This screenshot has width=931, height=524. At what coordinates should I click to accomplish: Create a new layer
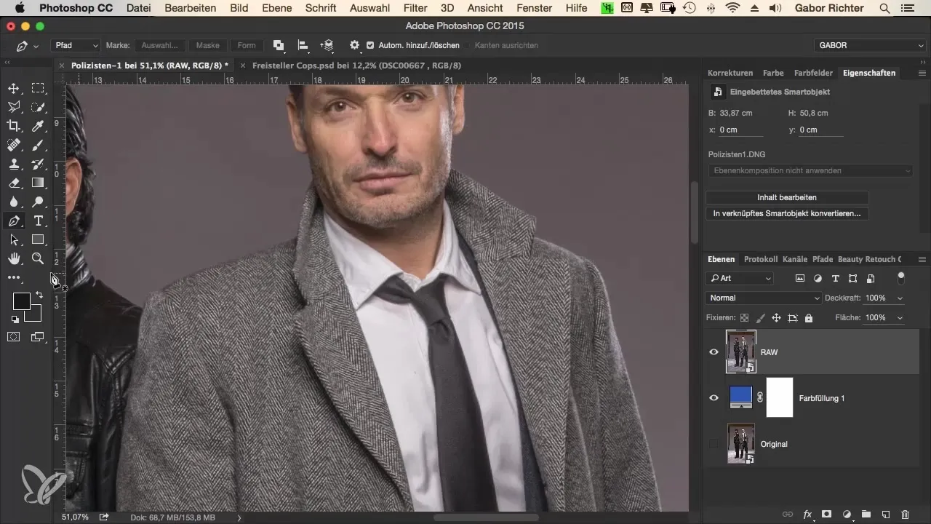tap(886, 514)
